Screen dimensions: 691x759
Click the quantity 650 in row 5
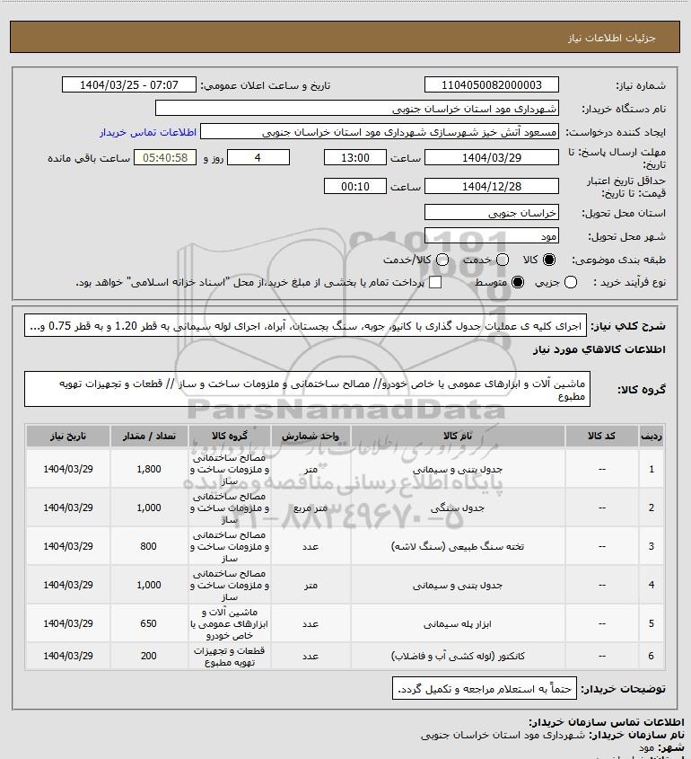tap(148, 624)
